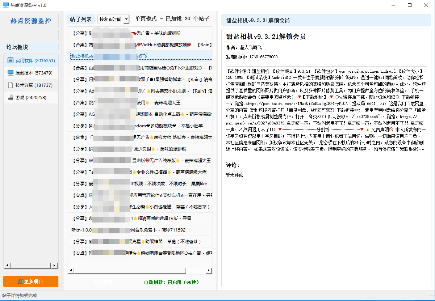Open the 听呀-1.0.0 music post
Viewport: 435px width, 301px height.
pyautogui.click(x=109, y=230)
